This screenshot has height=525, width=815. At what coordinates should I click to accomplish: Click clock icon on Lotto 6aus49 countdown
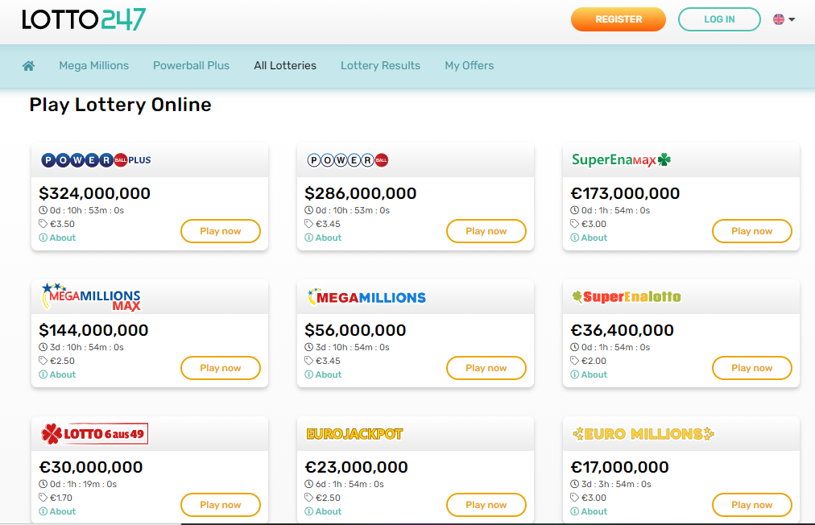(x=43, y=484)
